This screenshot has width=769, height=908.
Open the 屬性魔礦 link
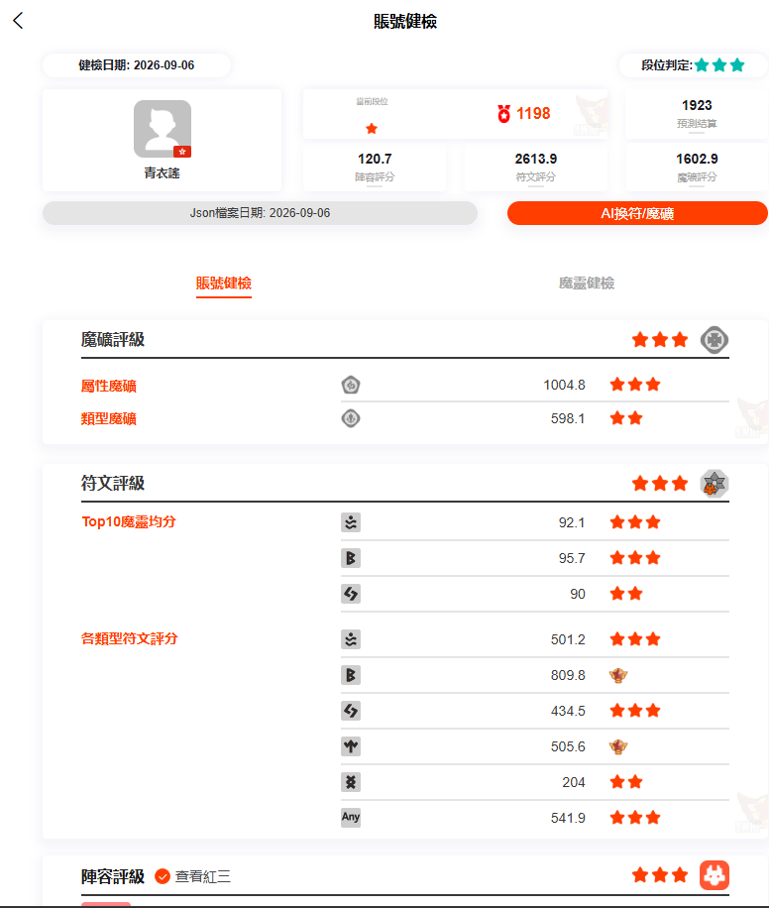(x=109, y=386)
